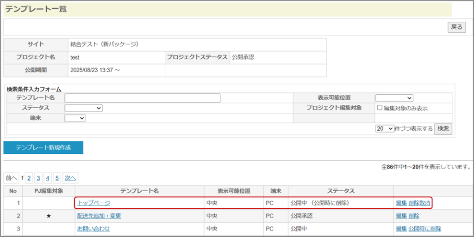Go to page 3 of results
This screenshot has width=474, height=237.
coord(38,178)
